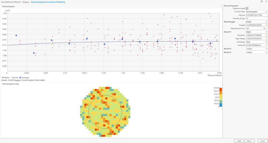Open the Anisotropy False dropdown
The width and height of the screenshot is (268, 143).
coord(256,42)
